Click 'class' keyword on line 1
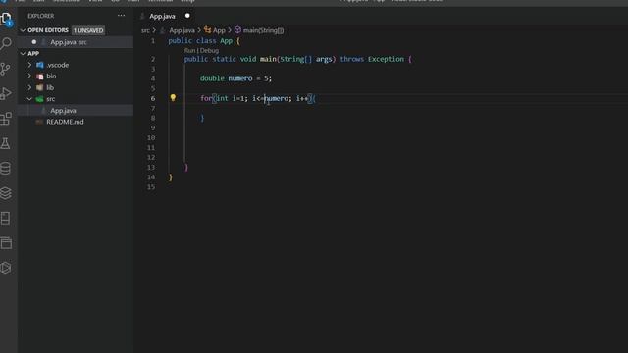Image resolution: width=628 pixels, height=353 pixels. [206, 41]
